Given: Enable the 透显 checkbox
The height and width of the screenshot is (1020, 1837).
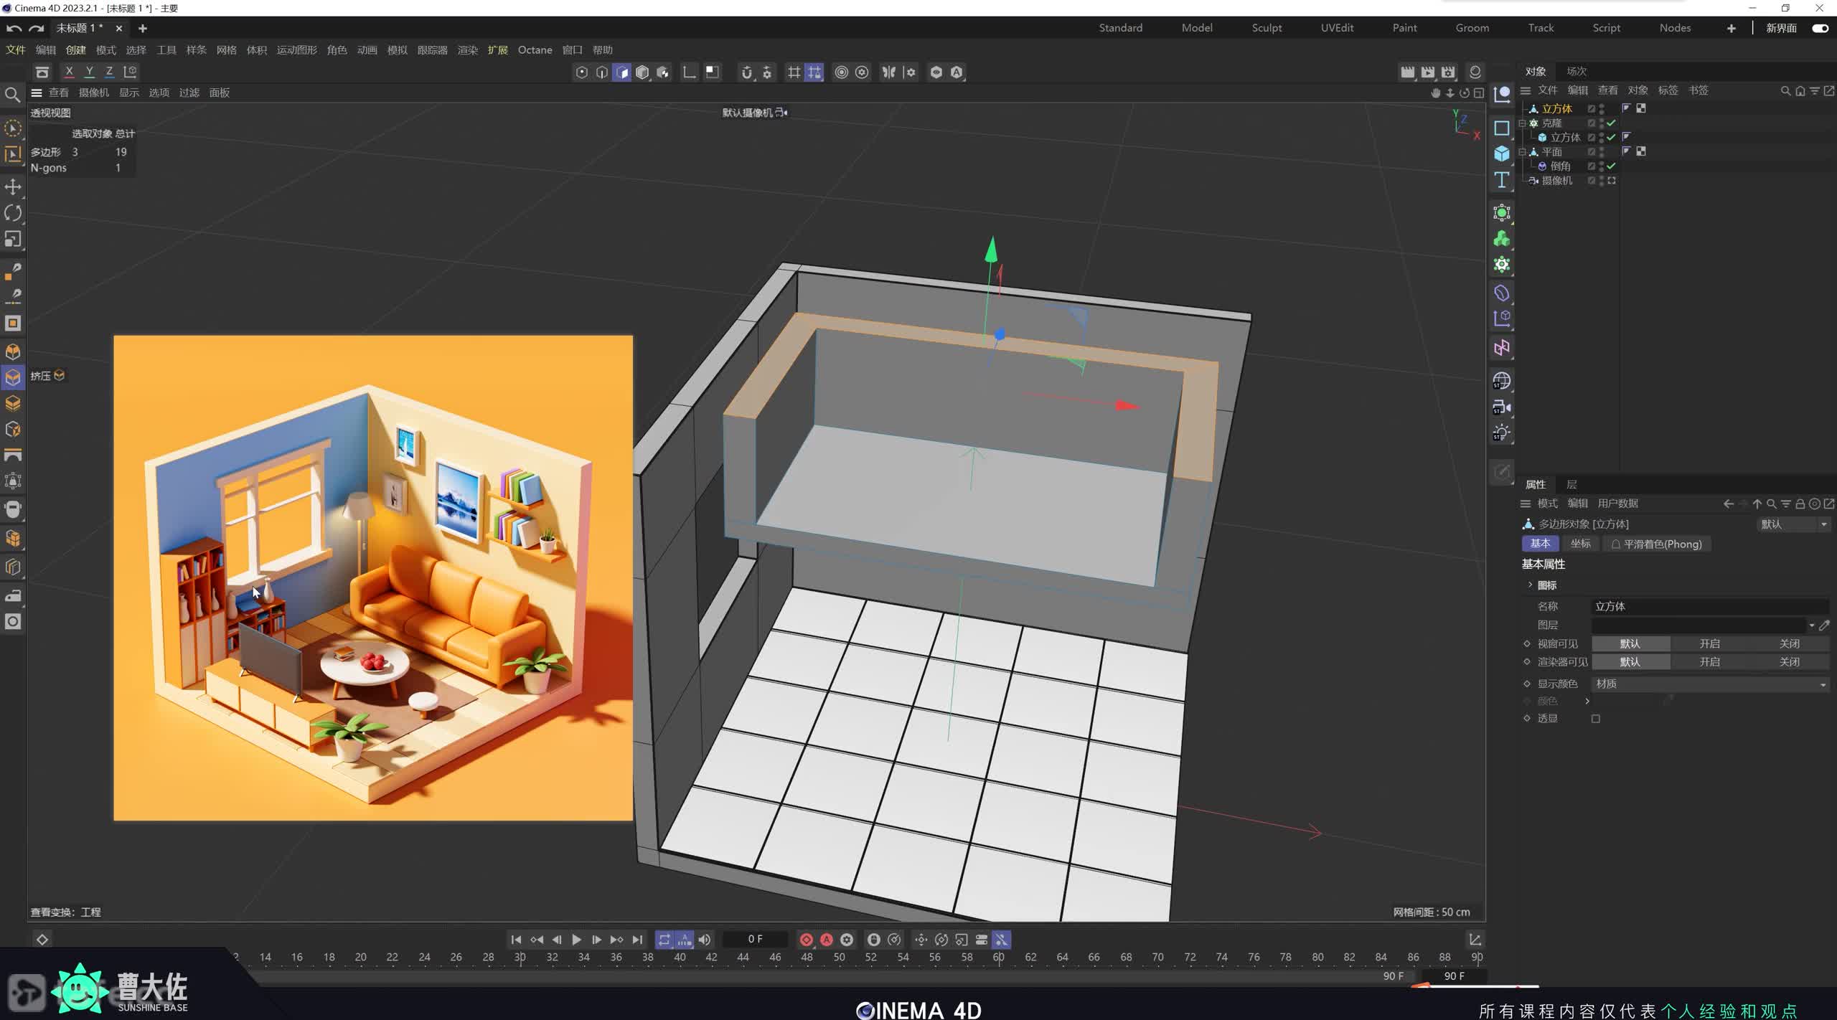Looking at the screenshot, I should click(x=1595, y=719).
